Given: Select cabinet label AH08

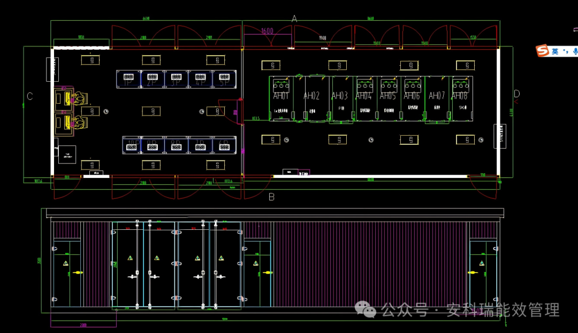Looking at the screenshot, I should pos(460,96).
